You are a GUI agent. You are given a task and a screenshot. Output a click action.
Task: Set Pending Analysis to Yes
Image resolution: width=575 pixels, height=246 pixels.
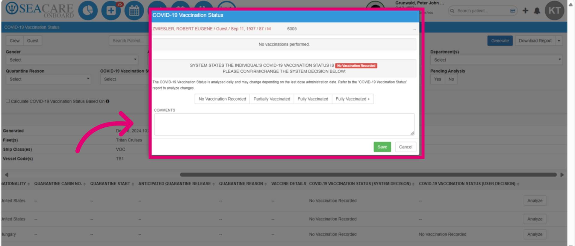coord(438,79)
